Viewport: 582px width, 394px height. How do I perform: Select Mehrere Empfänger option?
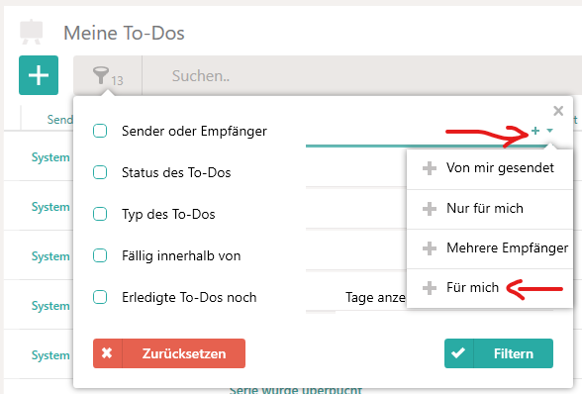click(x=490, y=248)
